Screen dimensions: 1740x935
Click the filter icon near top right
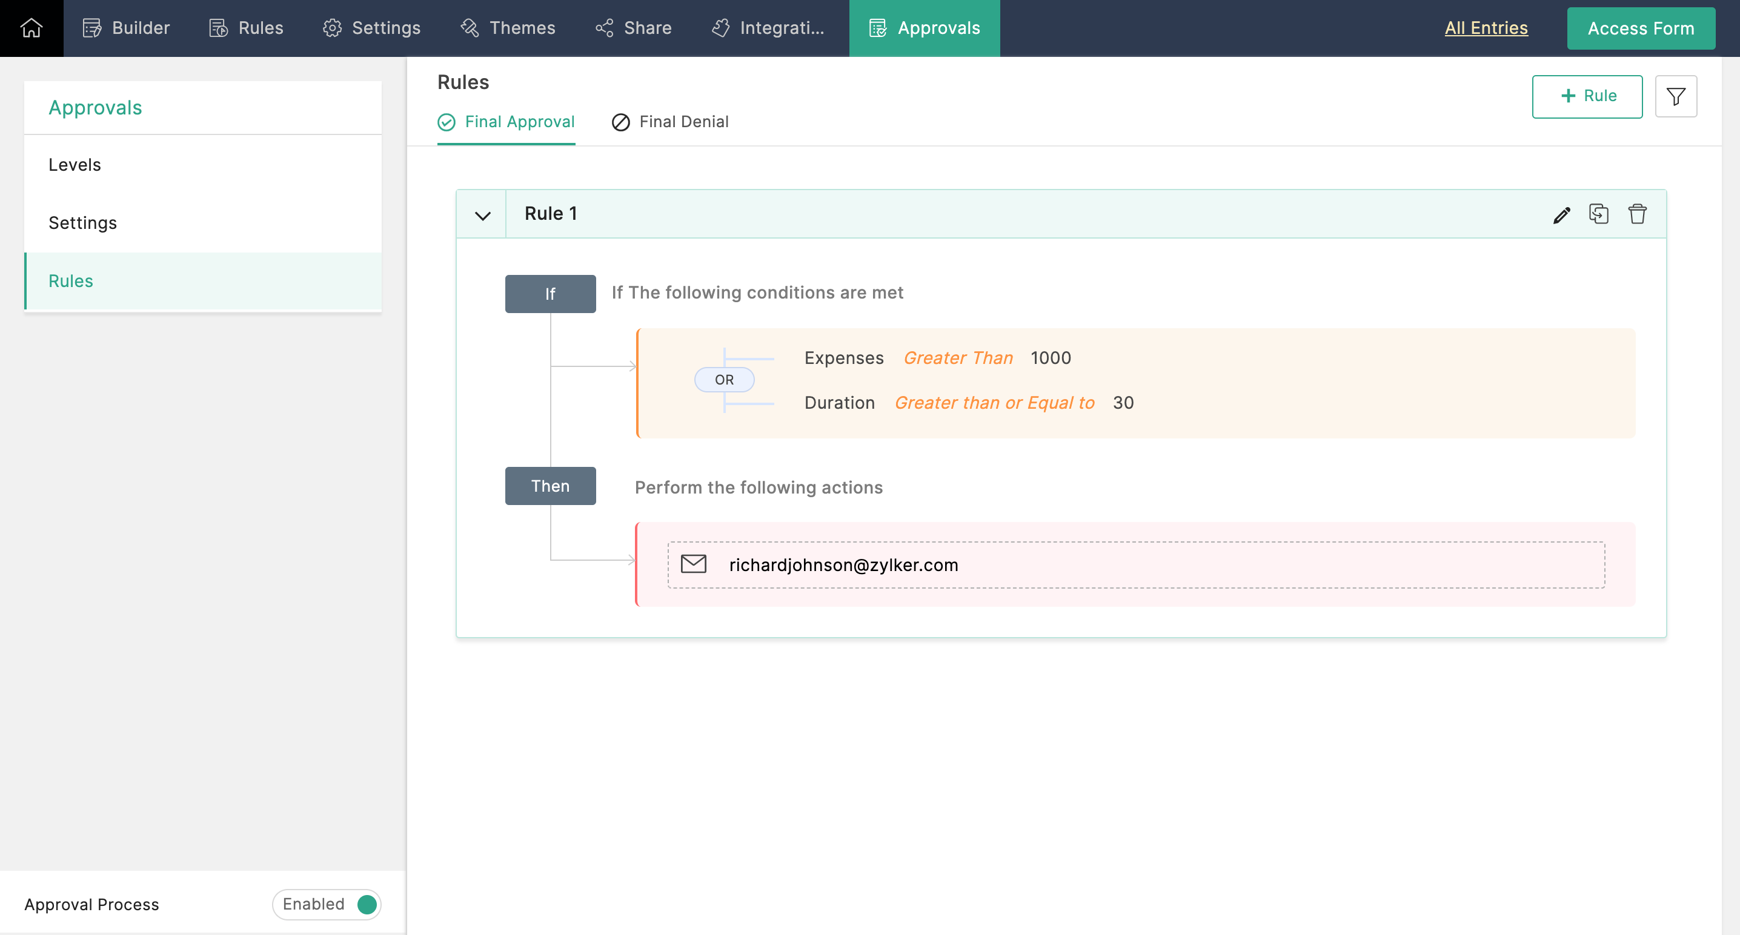point(1676,96)
